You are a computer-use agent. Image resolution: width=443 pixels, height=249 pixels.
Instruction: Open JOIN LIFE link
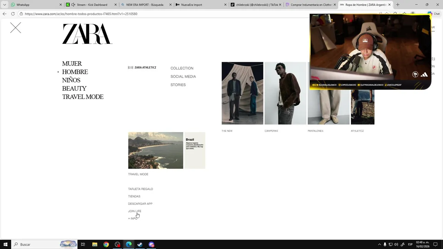point(135,211)
